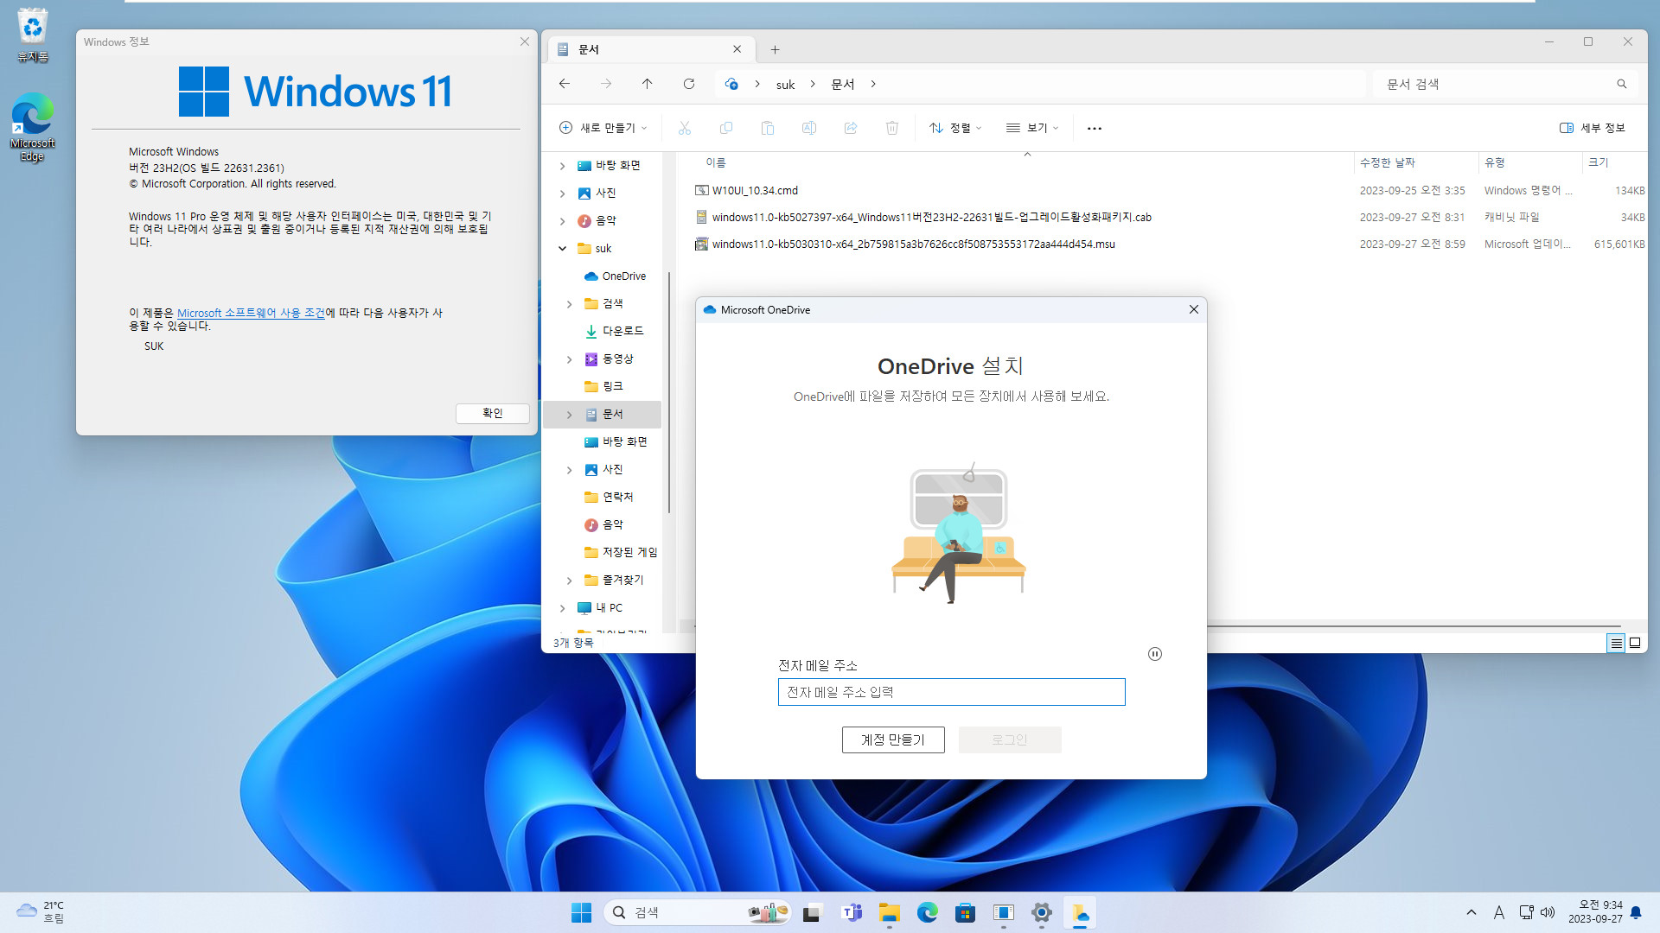Image resolution: width=1660 pixels, height=933 pixels.
Task: Add a new Explorer tab
Action: [x=775, y=49]
